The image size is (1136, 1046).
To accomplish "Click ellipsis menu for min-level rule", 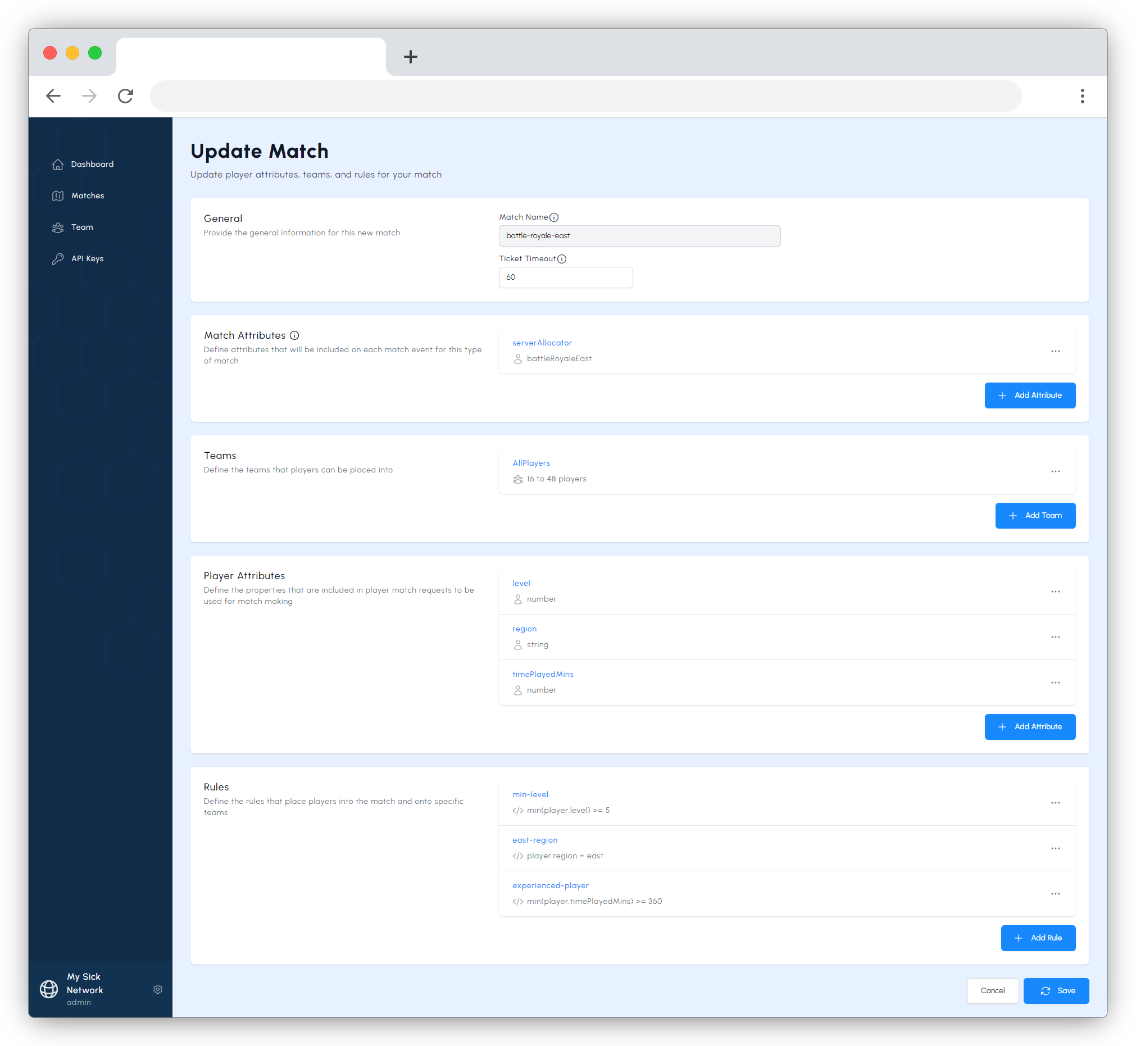I will [x=1056, y=803].
